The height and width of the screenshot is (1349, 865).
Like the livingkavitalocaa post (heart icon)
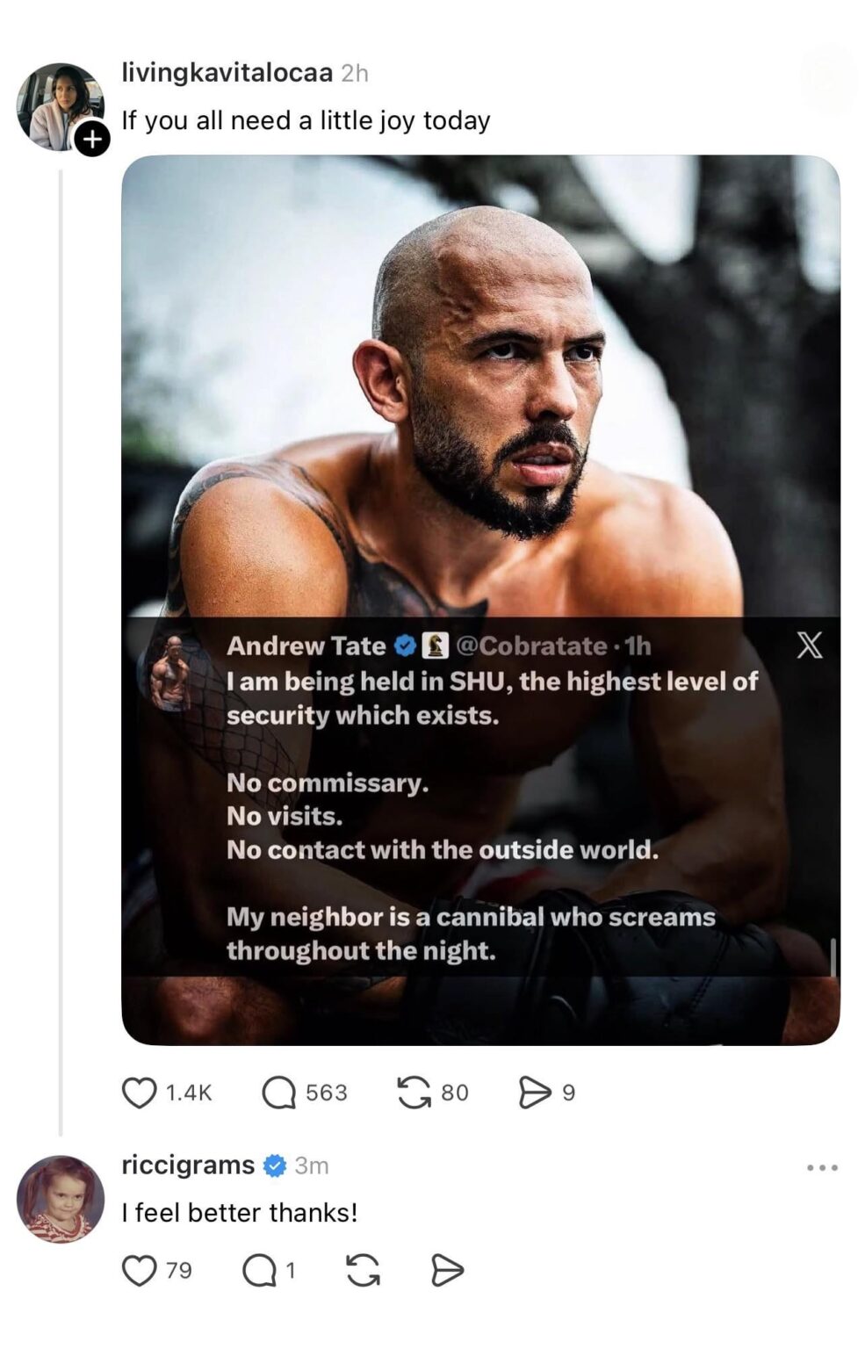tap(138, 1093)
